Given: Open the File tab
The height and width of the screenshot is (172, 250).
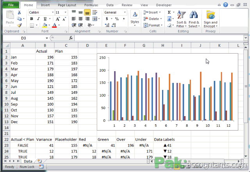Looking at the screenshot, I should [11, 5].
